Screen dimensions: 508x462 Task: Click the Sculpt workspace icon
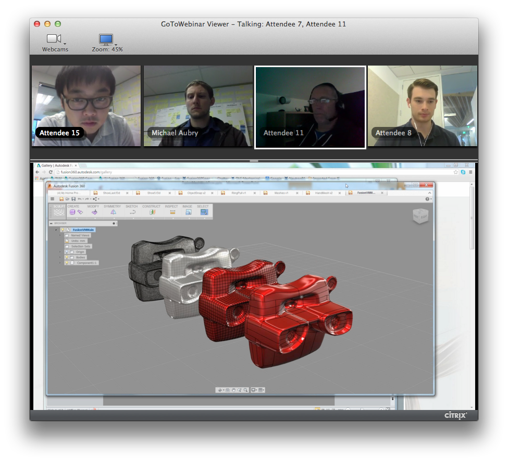[59, 212]
